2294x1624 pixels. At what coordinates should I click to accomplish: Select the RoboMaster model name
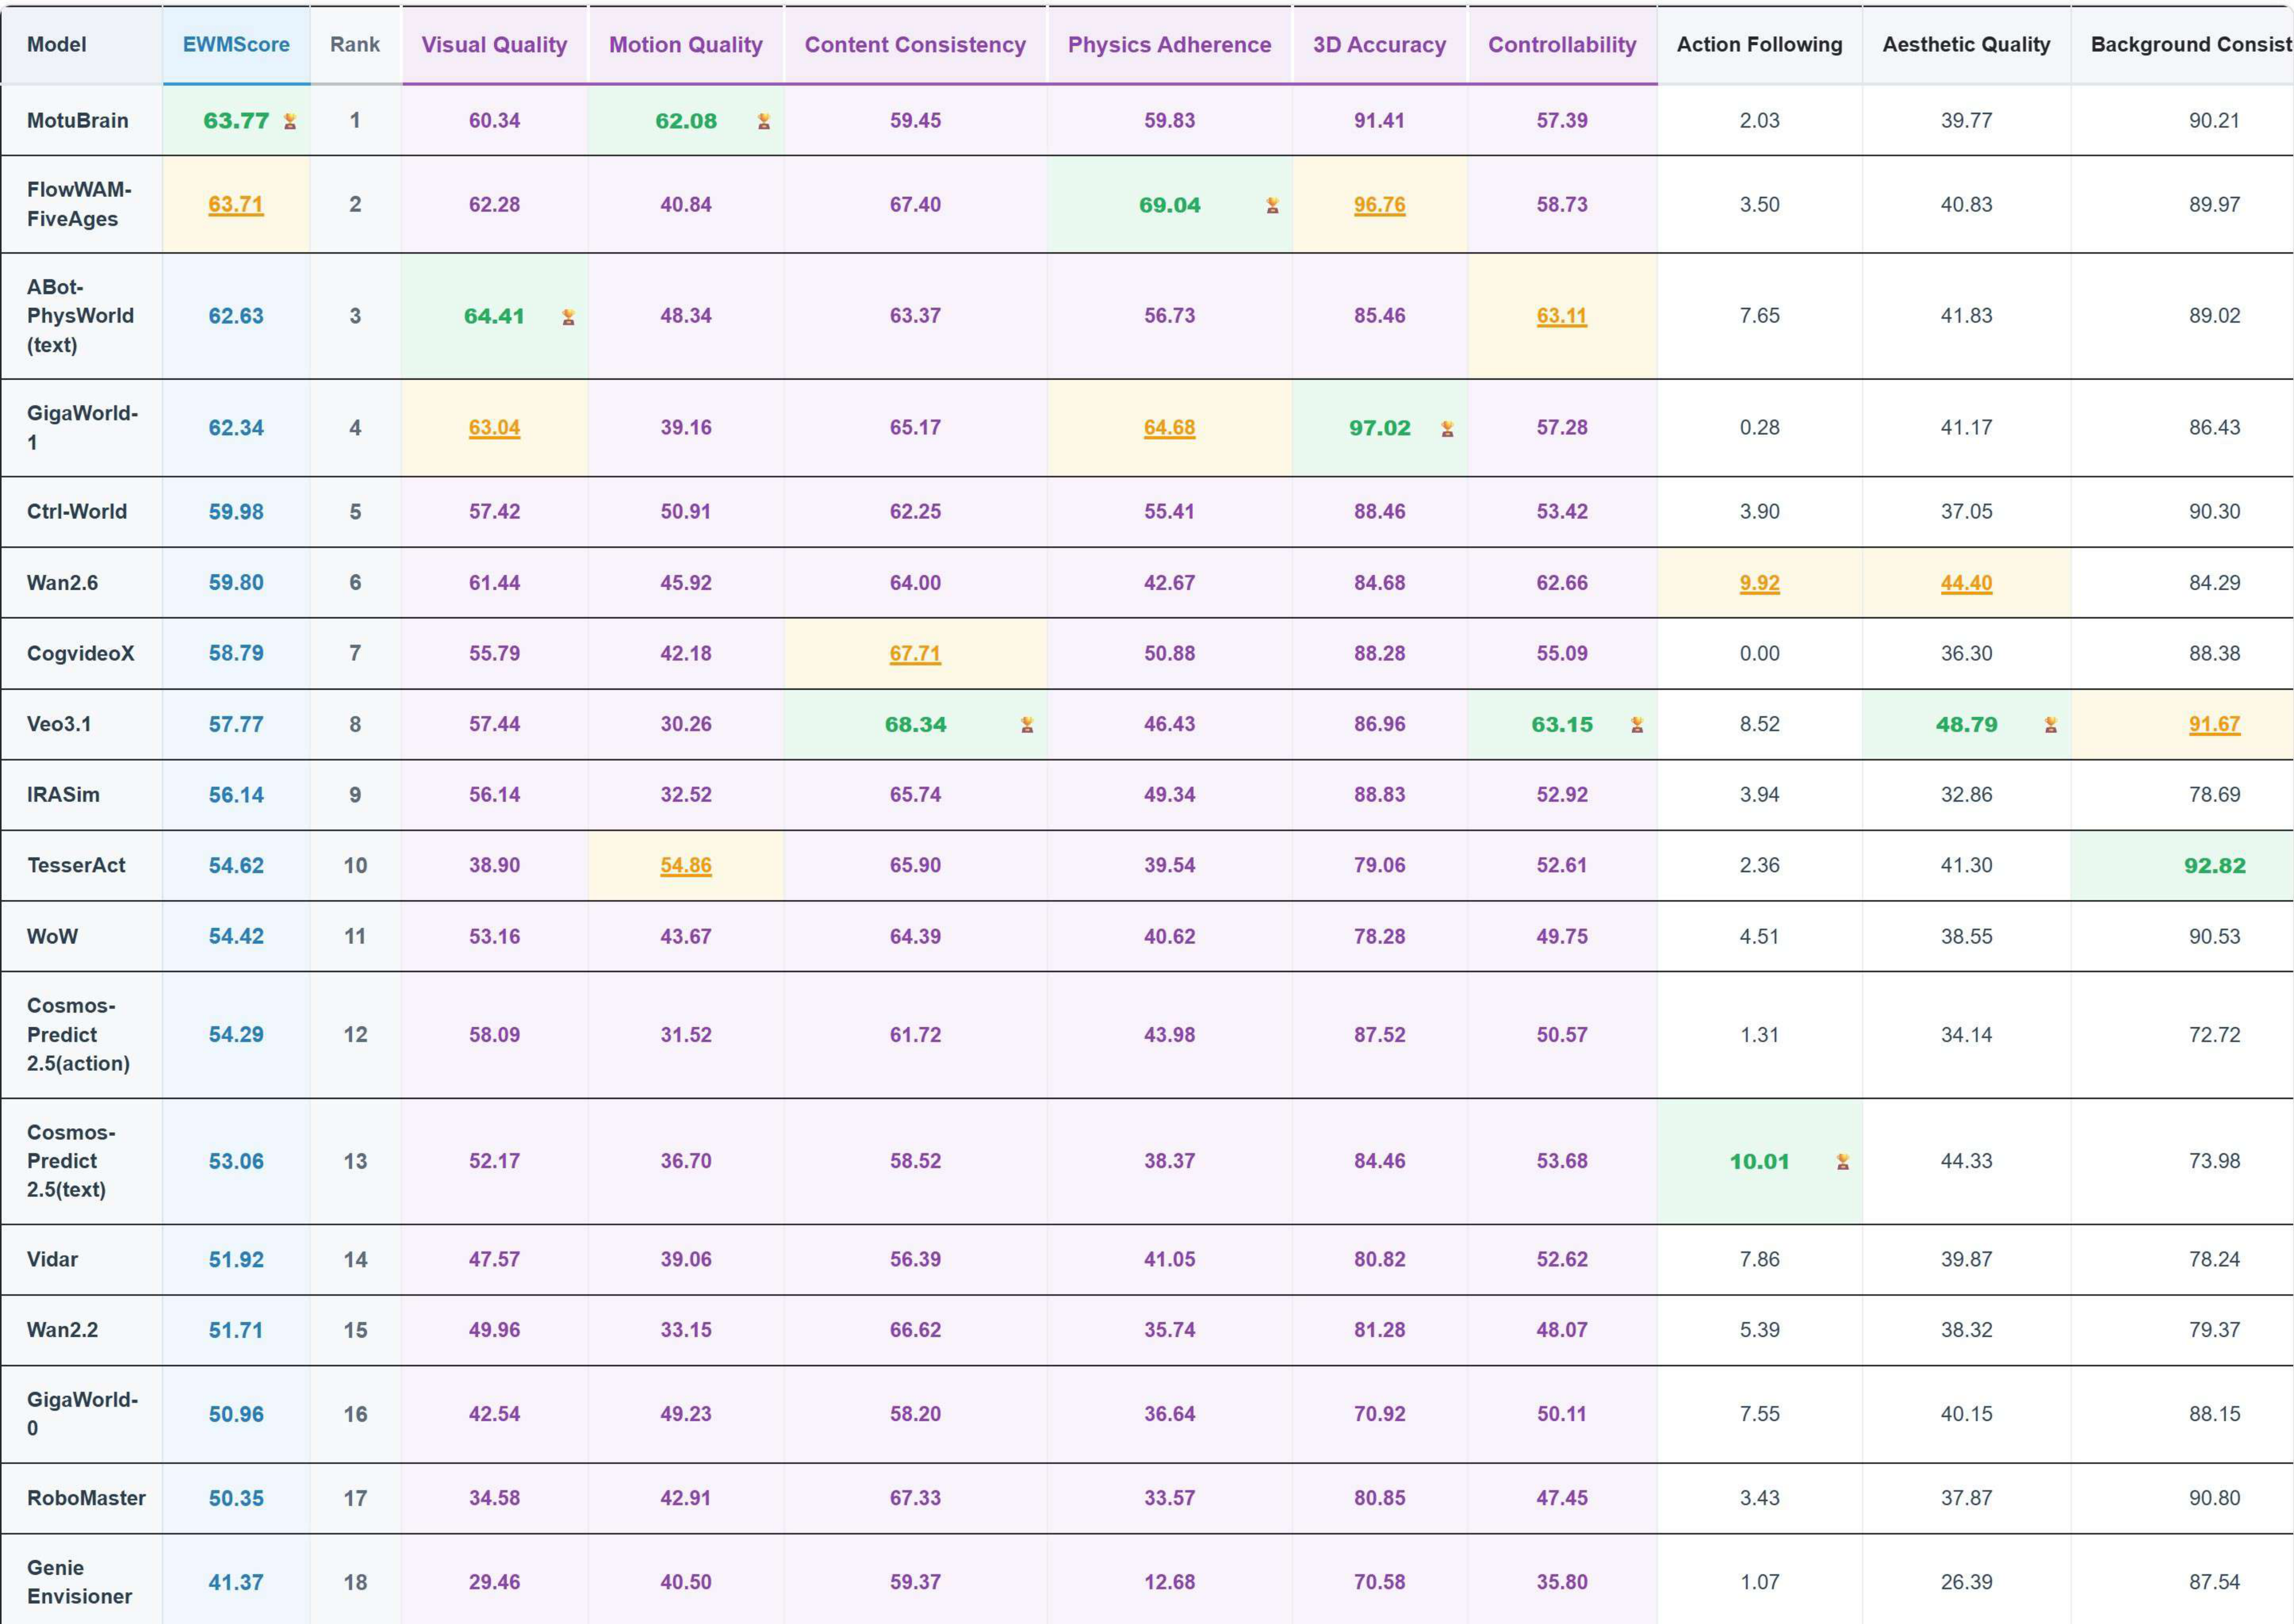86,1498
